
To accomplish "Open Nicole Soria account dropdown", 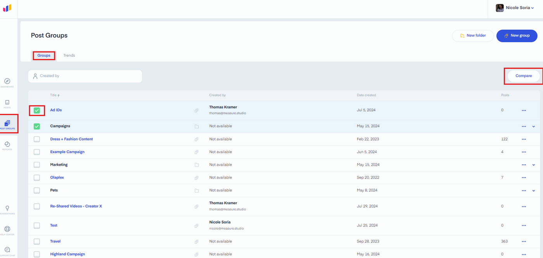I will click(520, 8).
